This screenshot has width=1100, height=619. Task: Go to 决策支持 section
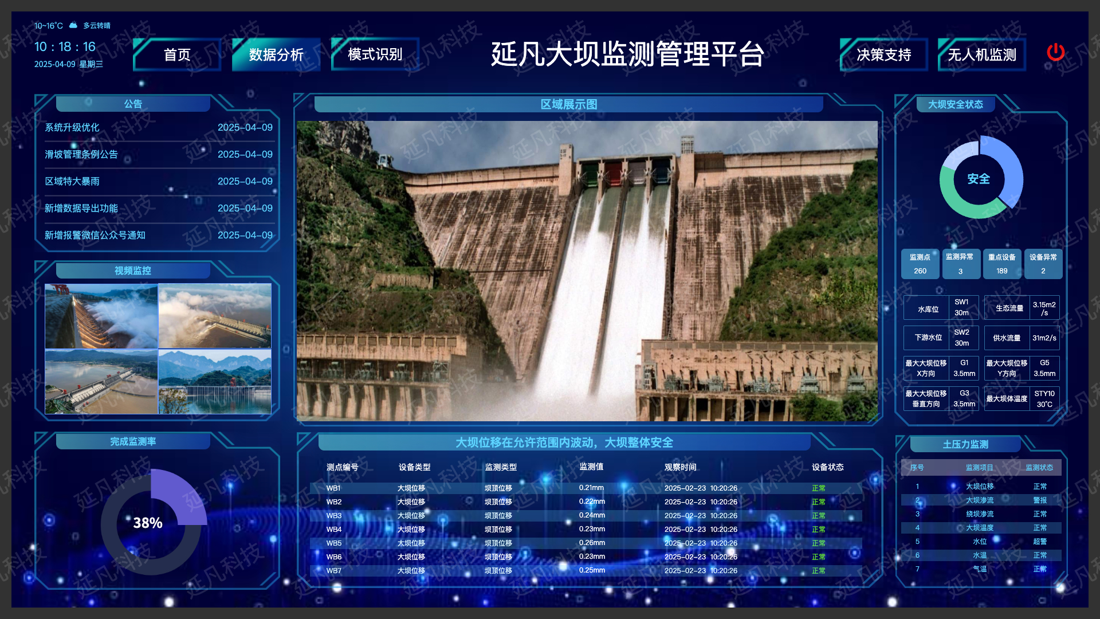883,54
